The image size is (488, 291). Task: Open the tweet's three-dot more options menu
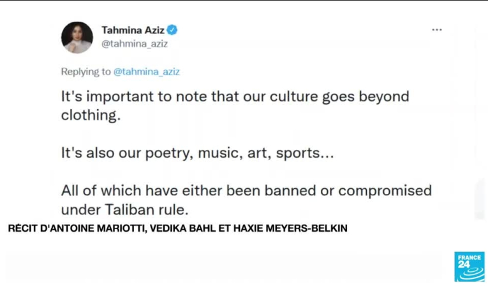point(436,30)
